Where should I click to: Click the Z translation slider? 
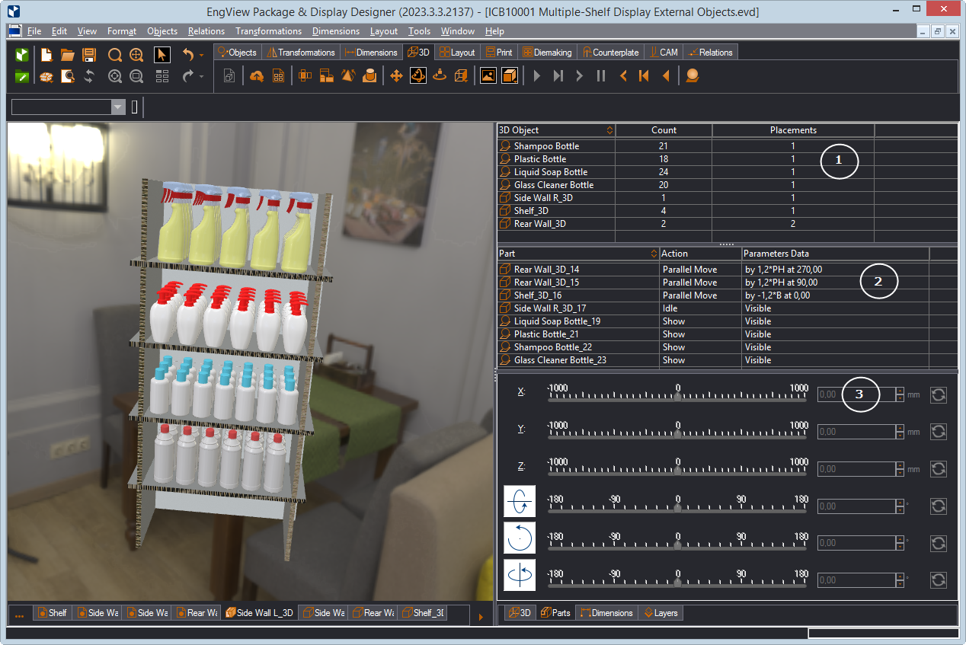[x=678, y=470]
